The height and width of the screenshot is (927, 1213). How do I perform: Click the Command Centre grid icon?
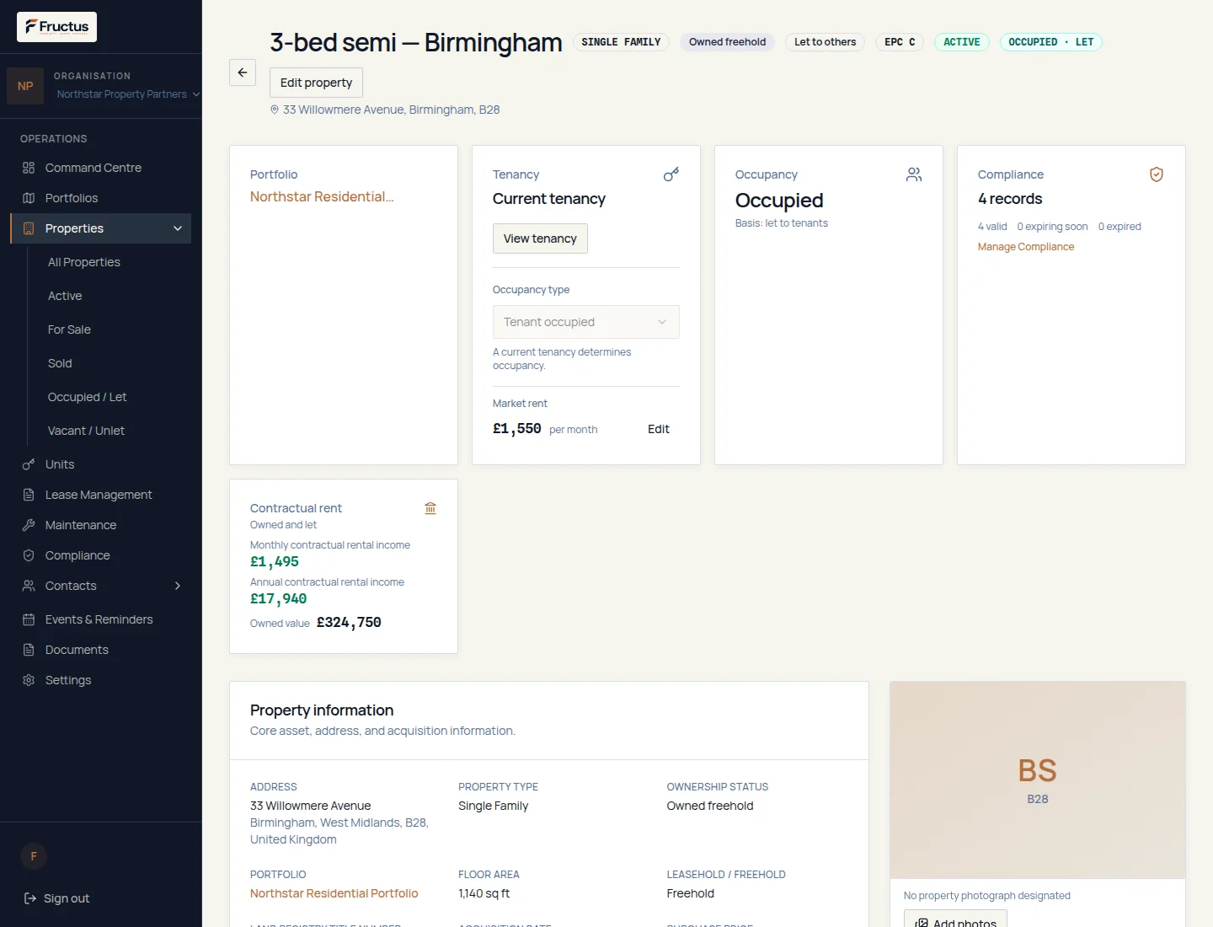(x=29, y=168)
